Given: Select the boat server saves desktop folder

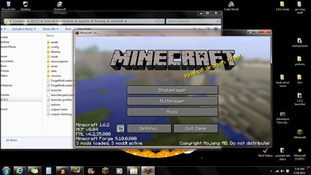Looking at the screenshot, I should click(283, 81).
